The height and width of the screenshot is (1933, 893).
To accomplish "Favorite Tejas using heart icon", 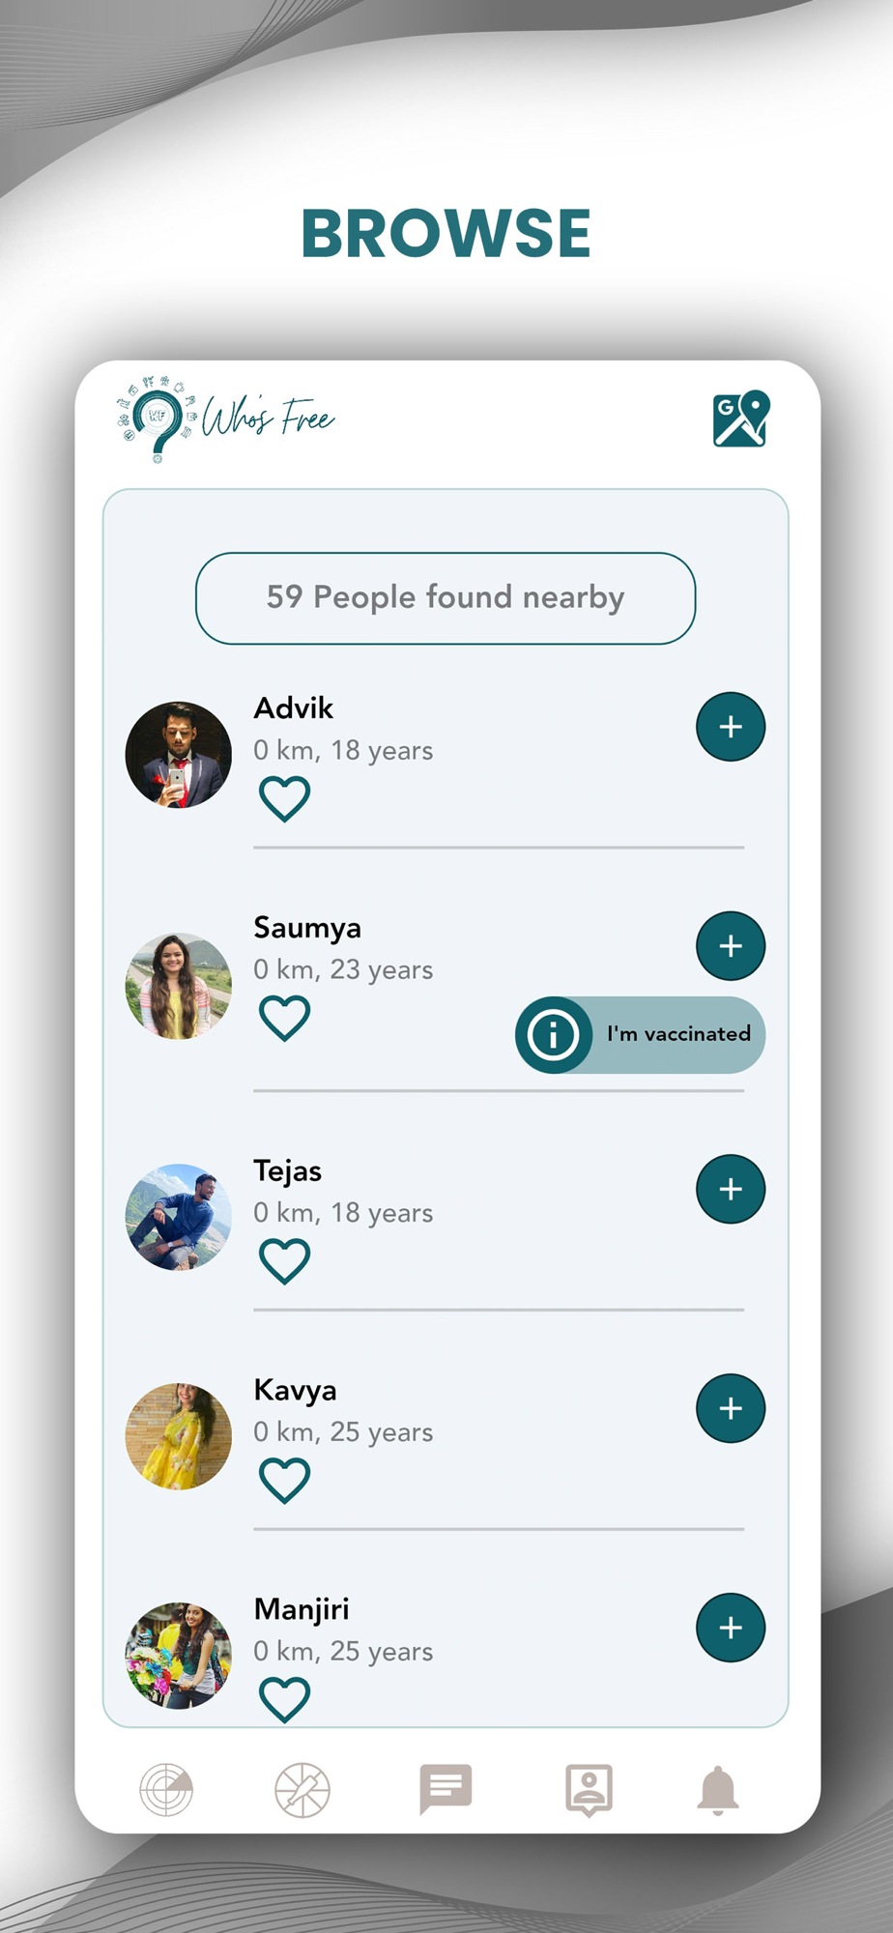I will pos(284,1260).
